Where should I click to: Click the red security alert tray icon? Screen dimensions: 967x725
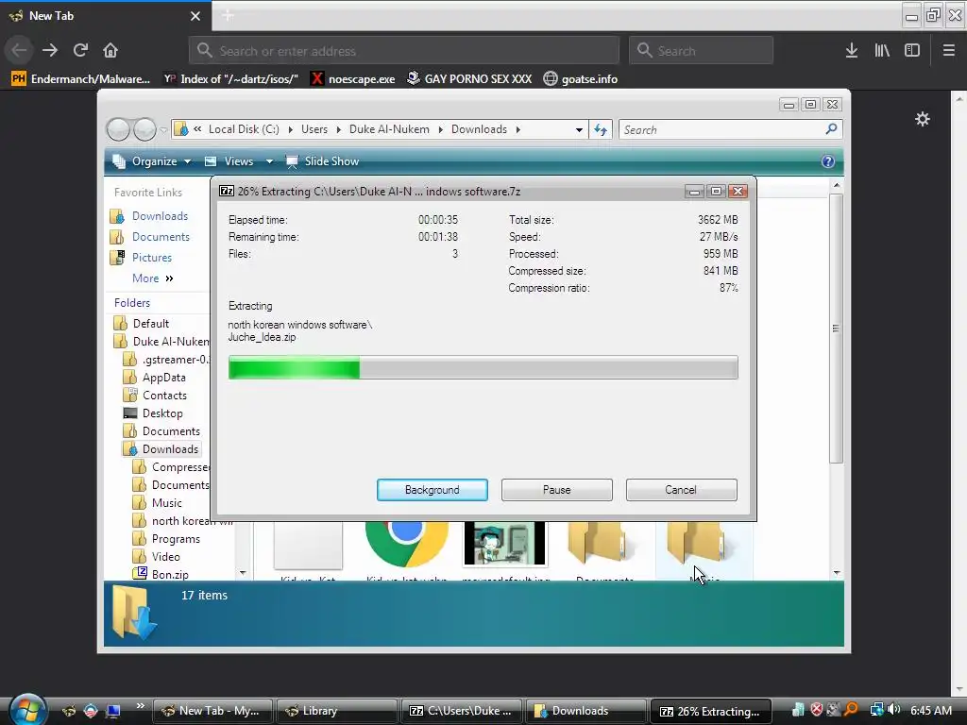click(817, 710)
